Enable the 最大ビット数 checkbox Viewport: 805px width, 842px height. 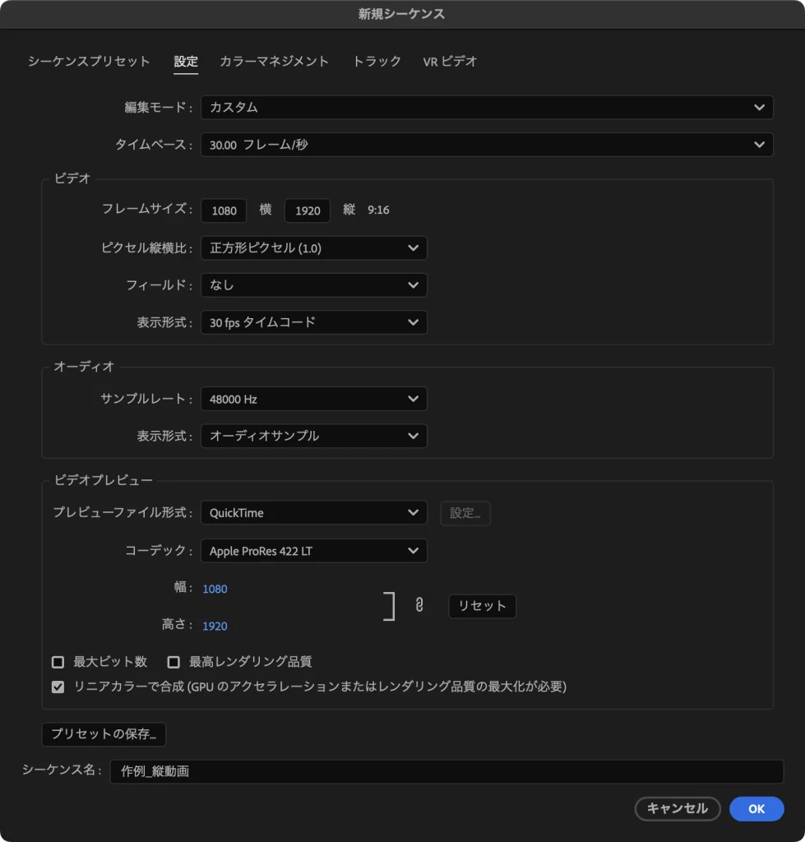tap(58, 662)
